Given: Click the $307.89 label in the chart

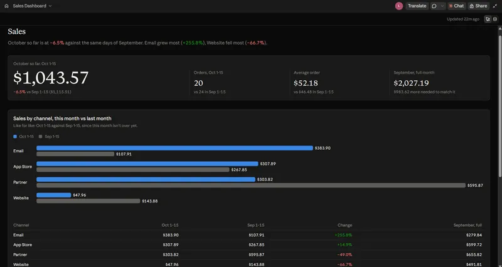Looking at the screenshot, I should (268, 164).
